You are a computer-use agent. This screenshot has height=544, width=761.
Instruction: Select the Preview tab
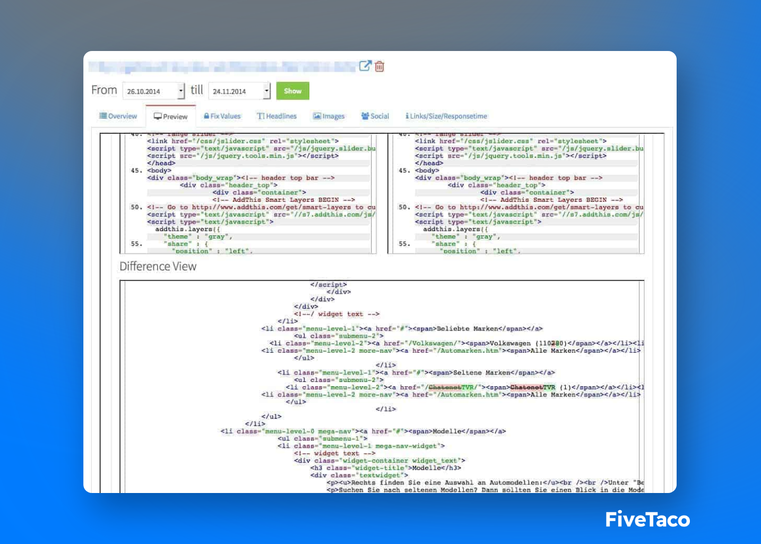click(170, 116)
